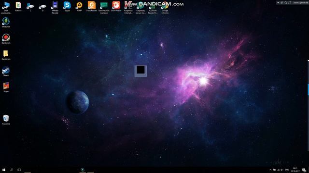Open 'Безопасные платежи' desktop shortcut
Screen dimensions: 309x173
pos(104,8)
